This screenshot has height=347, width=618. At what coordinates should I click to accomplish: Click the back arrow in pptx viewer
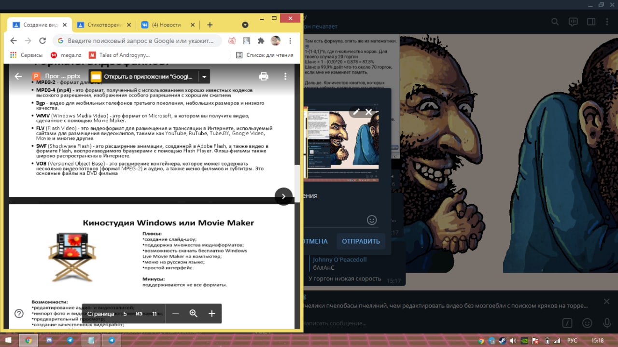coord(18,76)
